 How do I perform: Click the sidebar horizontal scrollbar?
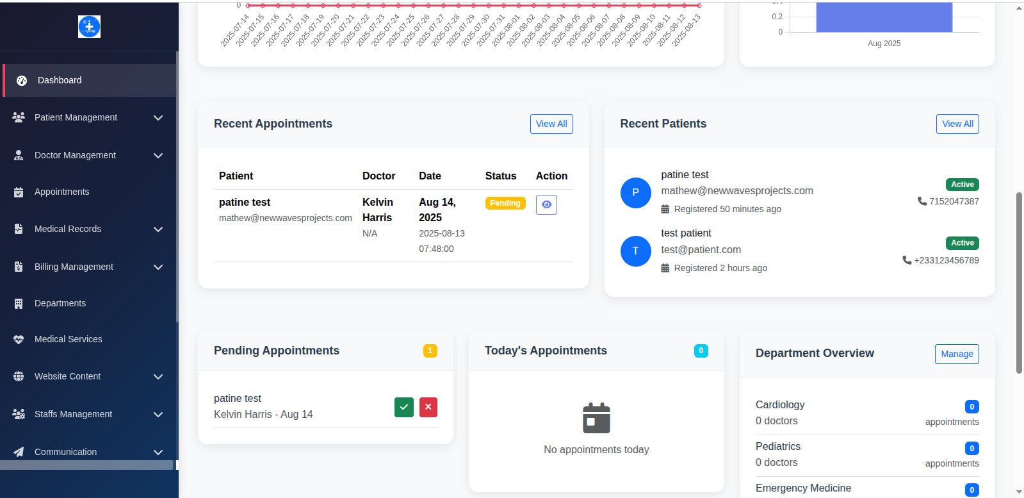click(x=86, y=465)
